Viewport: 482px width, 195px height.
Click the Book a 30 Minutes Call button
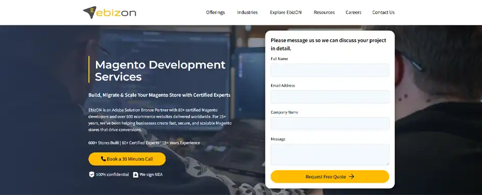[127, 159]
